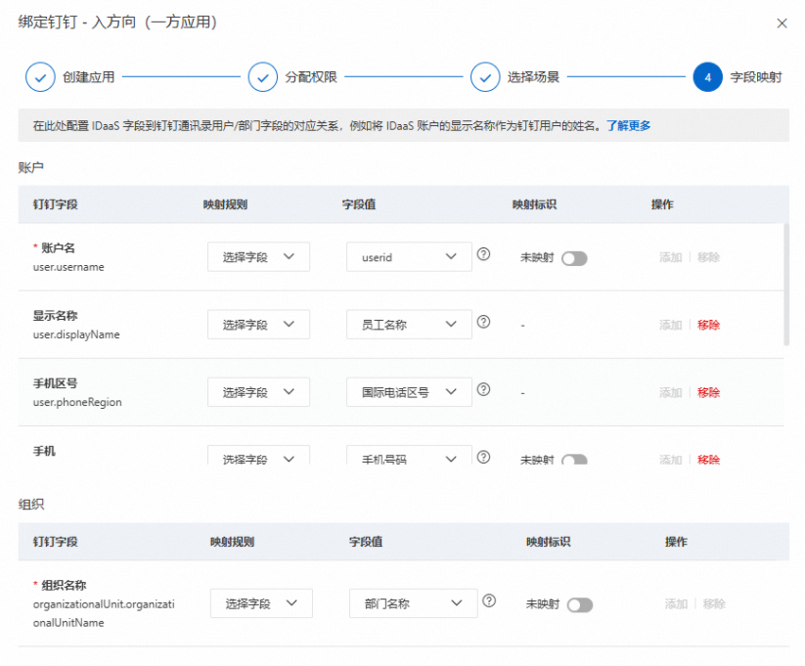Open the 手机号码 field value dropdown

409,456
